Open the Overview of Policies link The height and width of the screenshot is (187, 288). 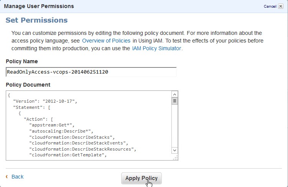coord(106,41)
